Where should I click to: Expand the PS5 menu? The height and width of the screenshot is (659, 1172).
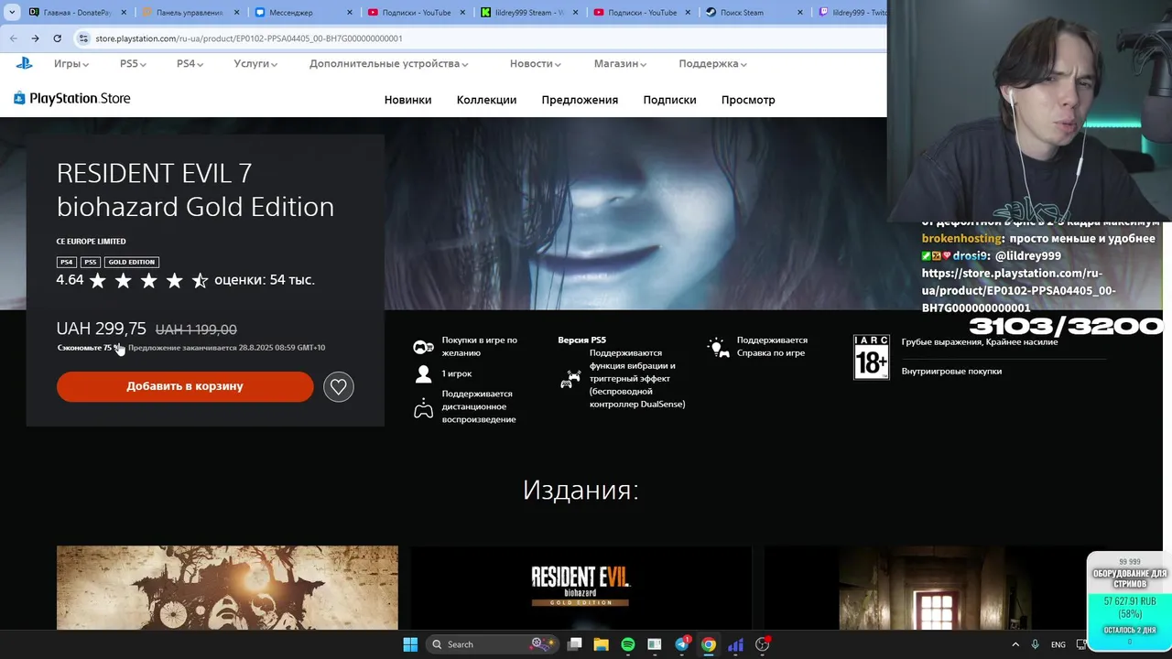(x=133, y=64)
